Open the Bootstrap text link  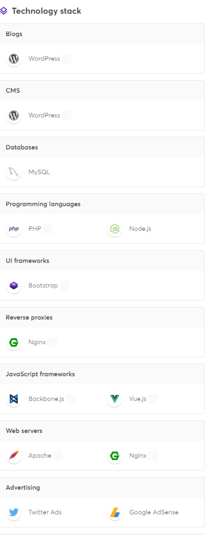(x=43, y=285)
